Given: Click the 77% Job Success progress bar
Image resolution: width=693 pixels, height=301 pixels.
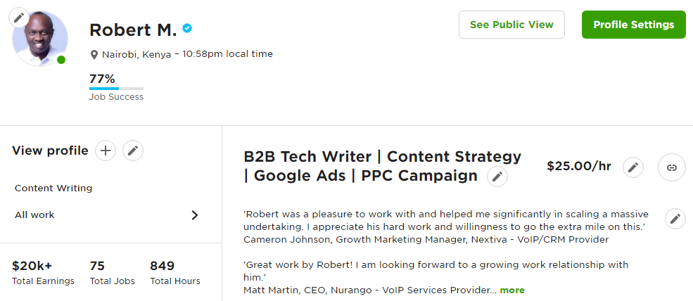Looking at the screenshot, I should [116, 88].
